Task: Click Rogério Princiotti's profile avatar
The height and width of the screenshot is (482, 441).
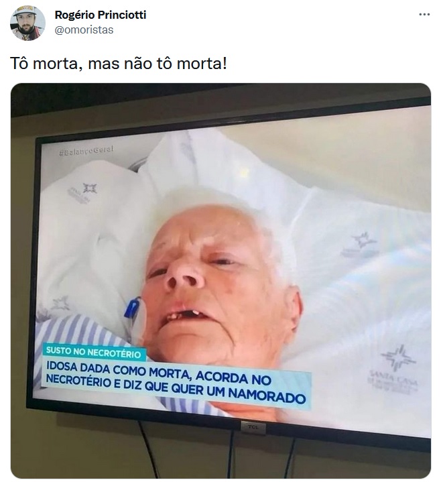Action: coord(27,23)
